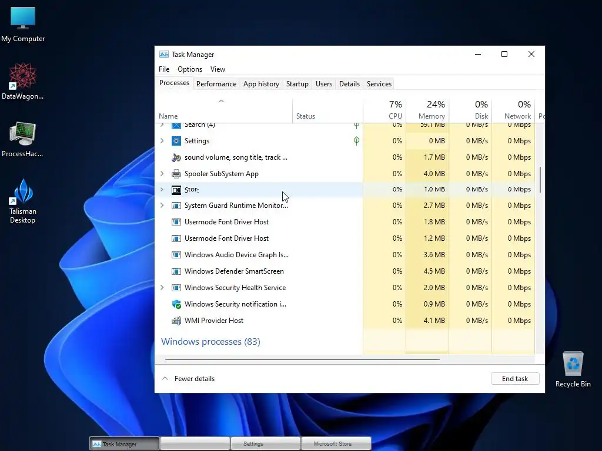Select the WMI Provider Host row
Screen dimensions: 602x451
coord(345,321)
